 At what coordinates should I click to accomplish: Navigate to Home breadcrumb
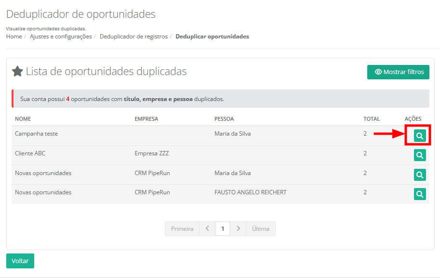pos(14,37)
